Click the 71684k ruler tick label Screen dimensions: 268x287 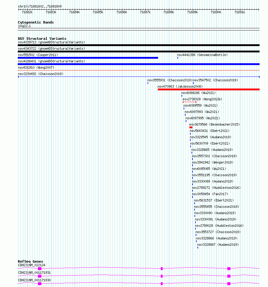pyautogui.click(x=74, y=12)
